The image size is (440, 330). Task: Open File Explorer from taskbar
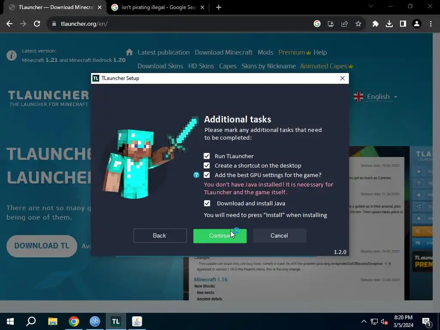coord(52,321)
